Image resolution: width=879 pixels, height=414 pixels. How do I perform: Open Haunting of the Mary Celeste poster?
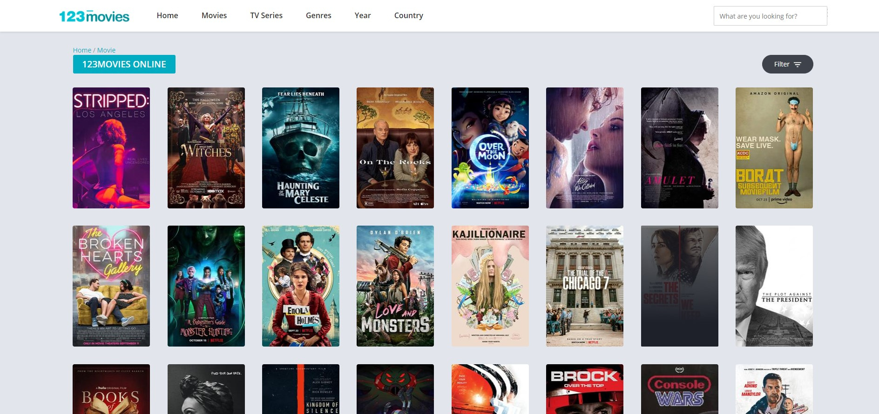[301, 148]
